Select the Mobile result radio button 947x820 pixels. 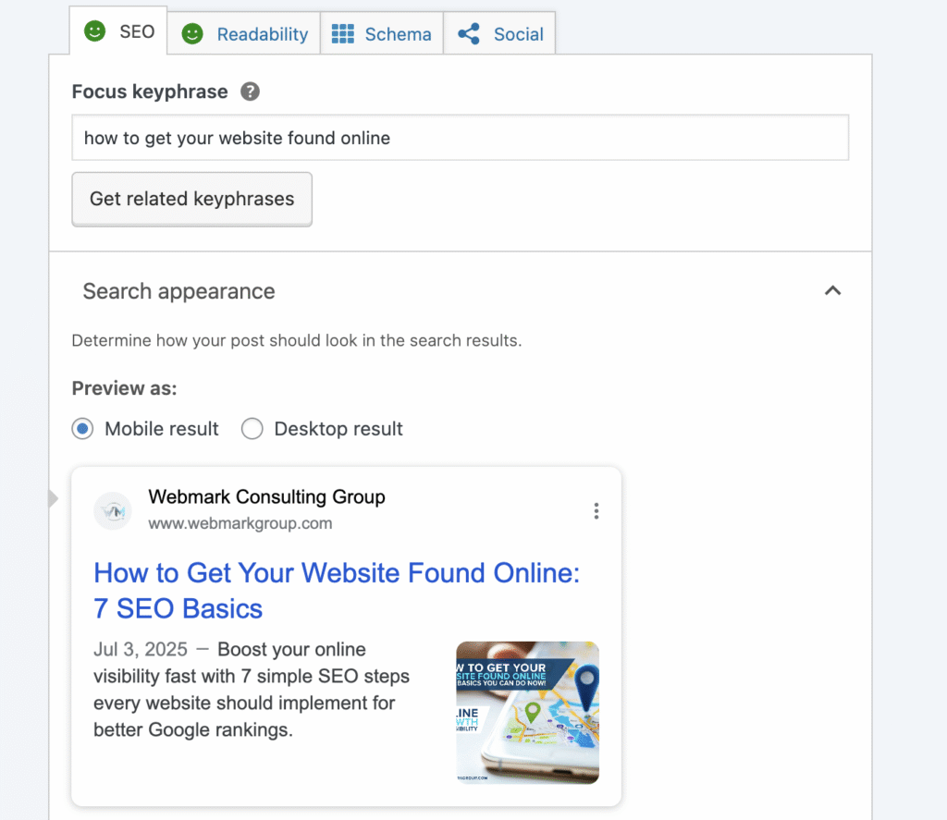click(82, 429)
